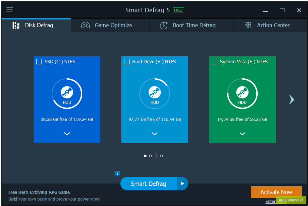Screen dimensions: 308x206
Task: Start Smart Defrag with the main button
Action: [149, 184]
